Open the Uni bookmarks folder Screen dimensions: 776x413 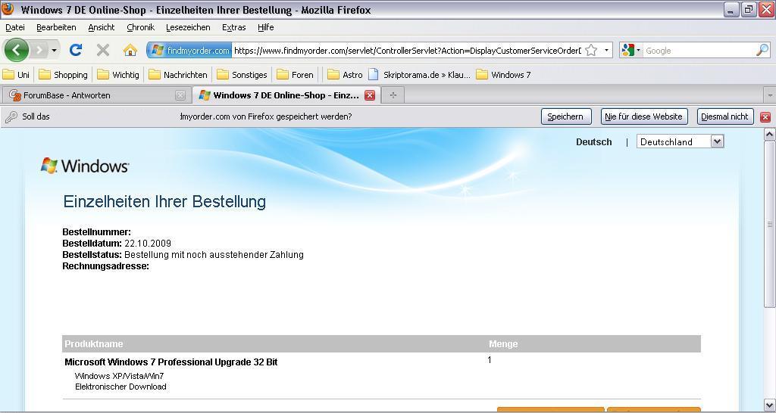17,75
